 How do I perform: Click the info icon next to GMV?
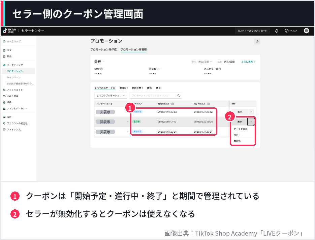coord(101,69)
